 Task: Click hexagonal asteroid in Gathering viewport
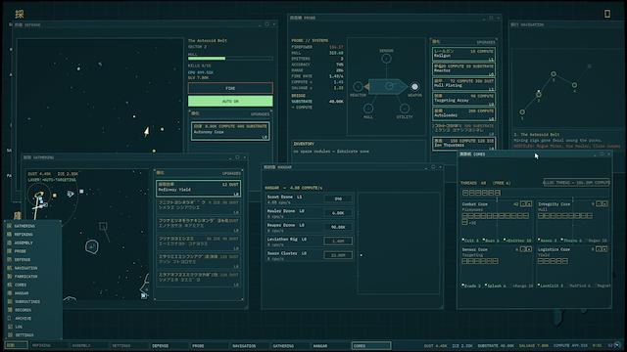(x=92, y=246)
